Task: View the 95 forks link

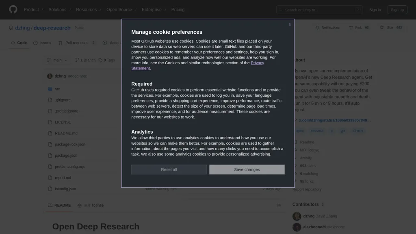Action: (x=306, y=182)
